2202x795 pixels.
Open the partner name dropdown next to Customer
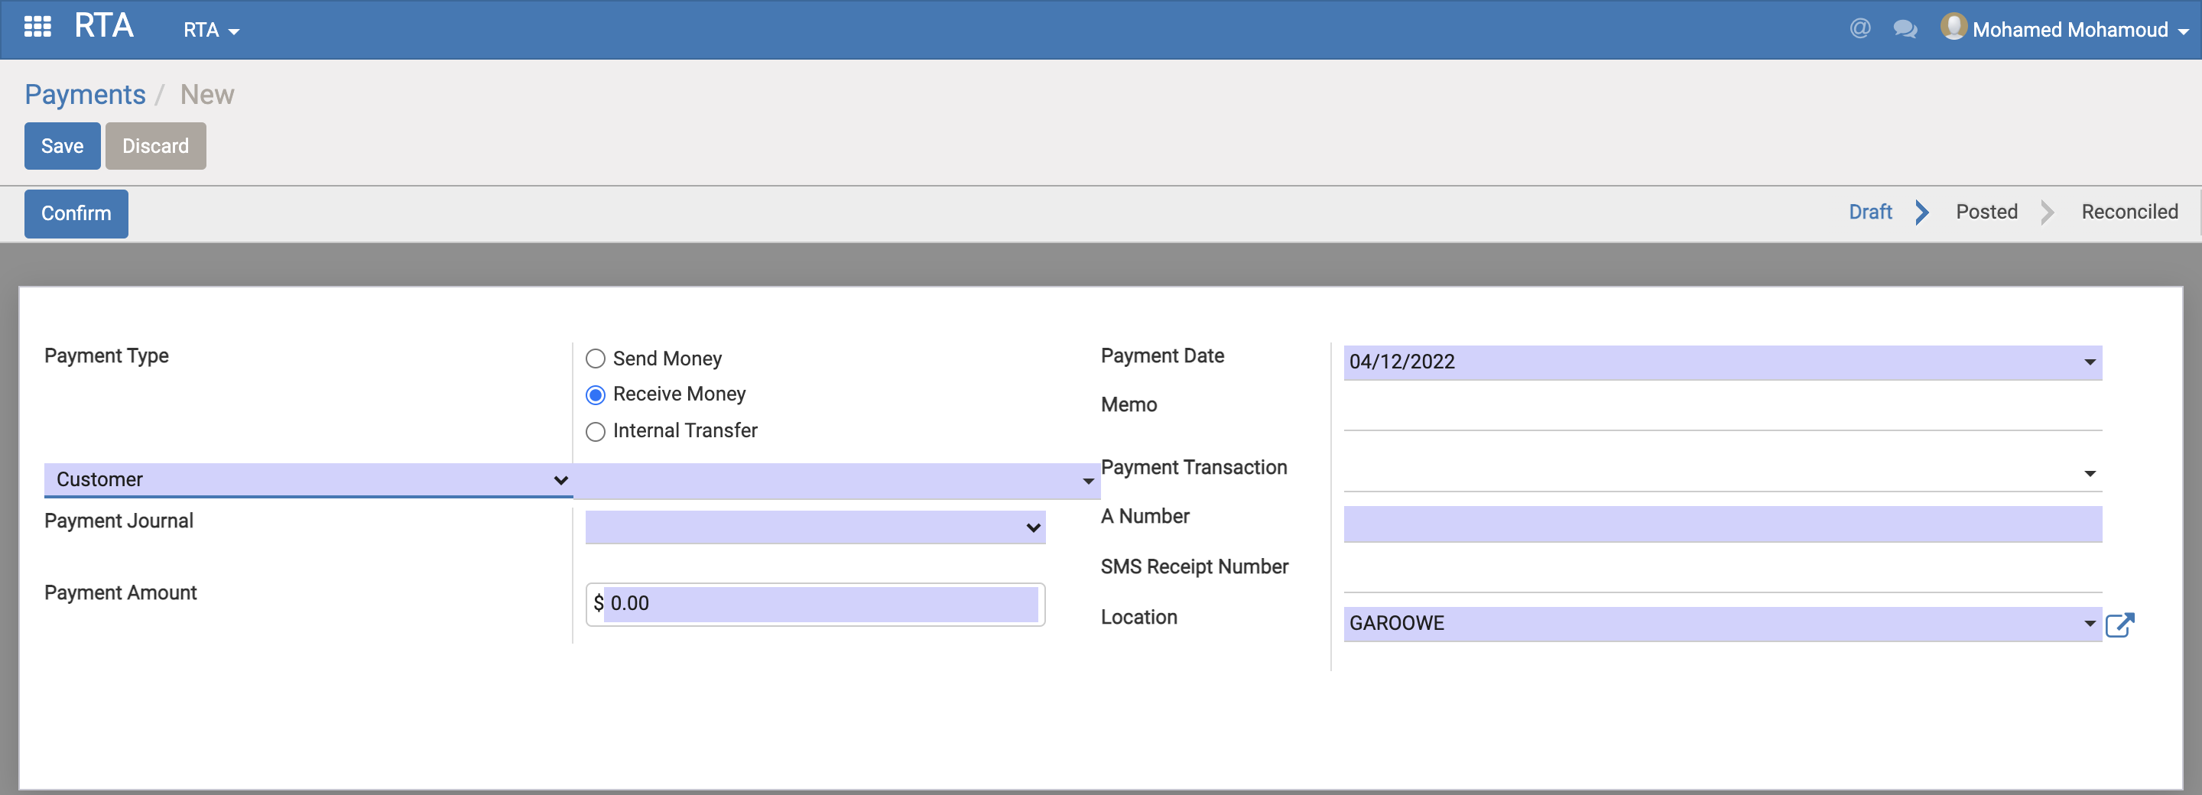[x=837, y=480]
